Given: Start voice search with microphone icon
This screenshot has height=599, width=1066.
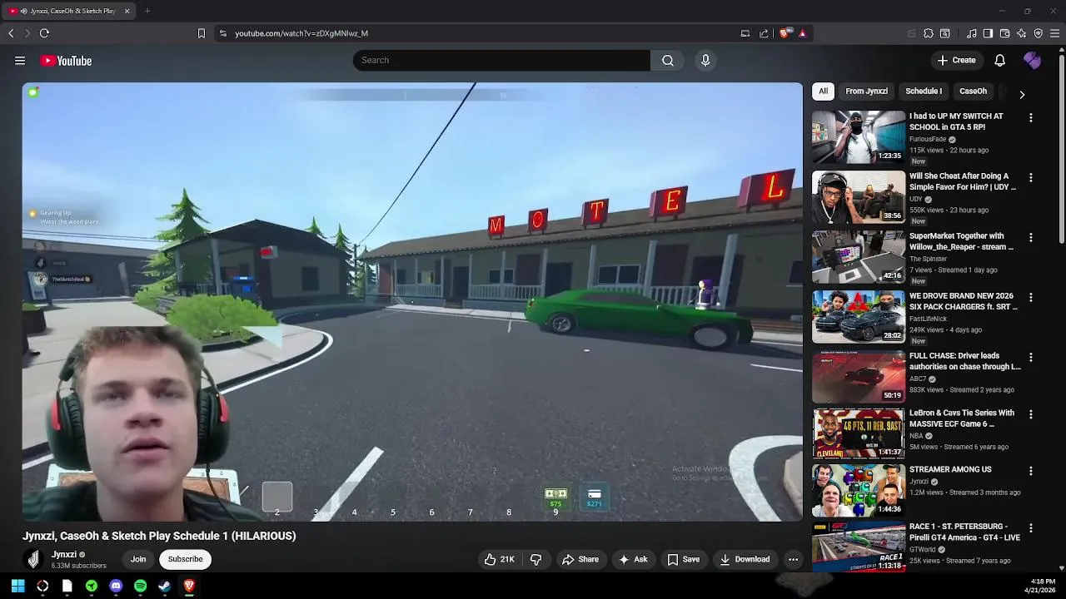Looking at the screenshot, I should (x=705, y=60).
